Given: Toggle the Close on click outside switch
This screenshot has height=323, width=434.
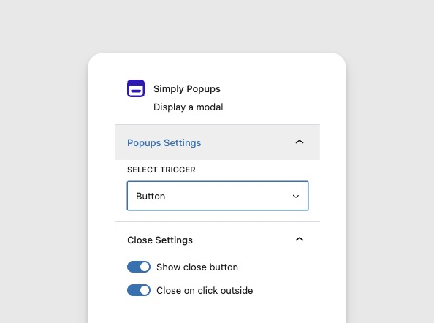Looking at the screenshot, I should coord(139,290).
